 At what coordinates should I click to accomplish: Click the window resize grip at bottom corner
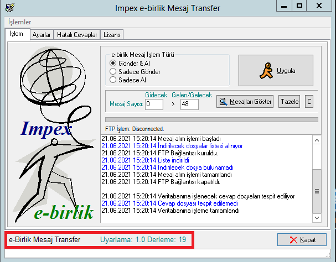pyautogui.click(x=328, y=254)
